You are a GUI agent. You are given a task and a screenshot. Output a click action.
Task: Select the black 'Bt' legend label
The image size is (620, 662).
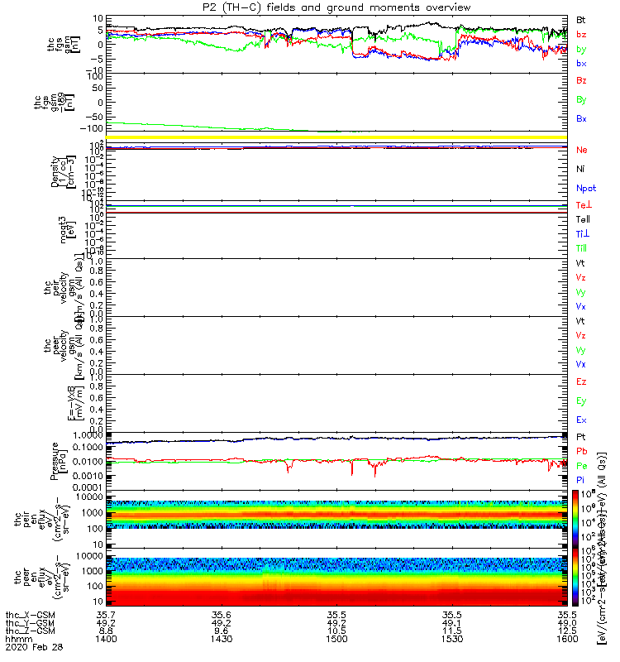(x=581, y=20)
